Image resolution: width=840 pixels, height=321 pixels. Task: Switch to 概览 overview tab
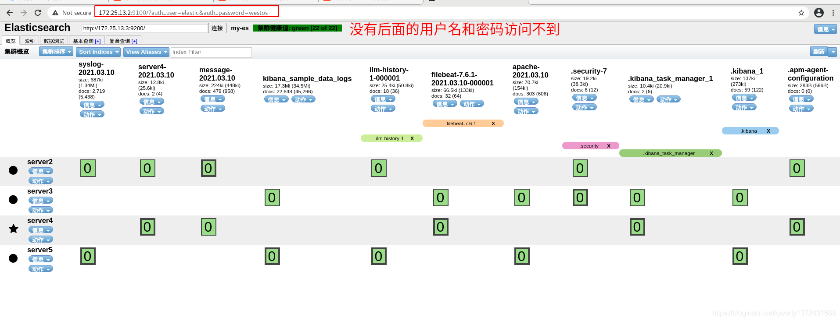[11, 41]
